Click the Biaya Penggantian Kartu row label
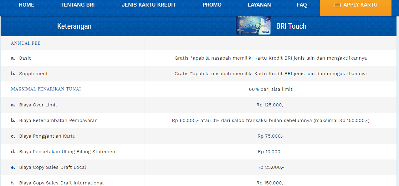 pos(47,136)
